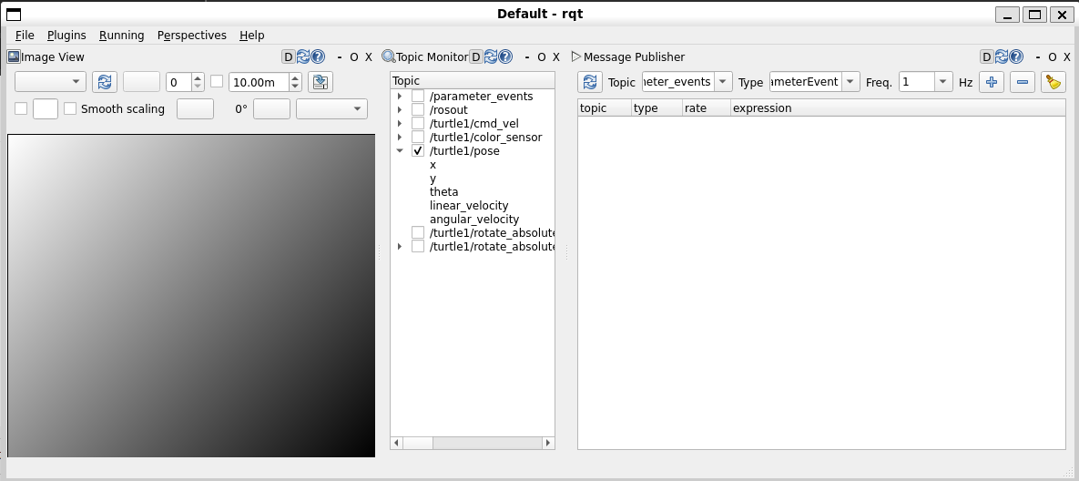Click the Message Publisher play-triangle icon

click(x=576, y=56)
